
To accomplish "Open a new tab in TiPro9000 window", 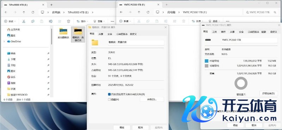I will (x=51, y=5).
